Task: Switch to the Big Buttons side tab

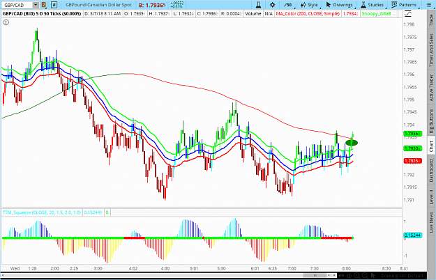Action: click(431, 121)
